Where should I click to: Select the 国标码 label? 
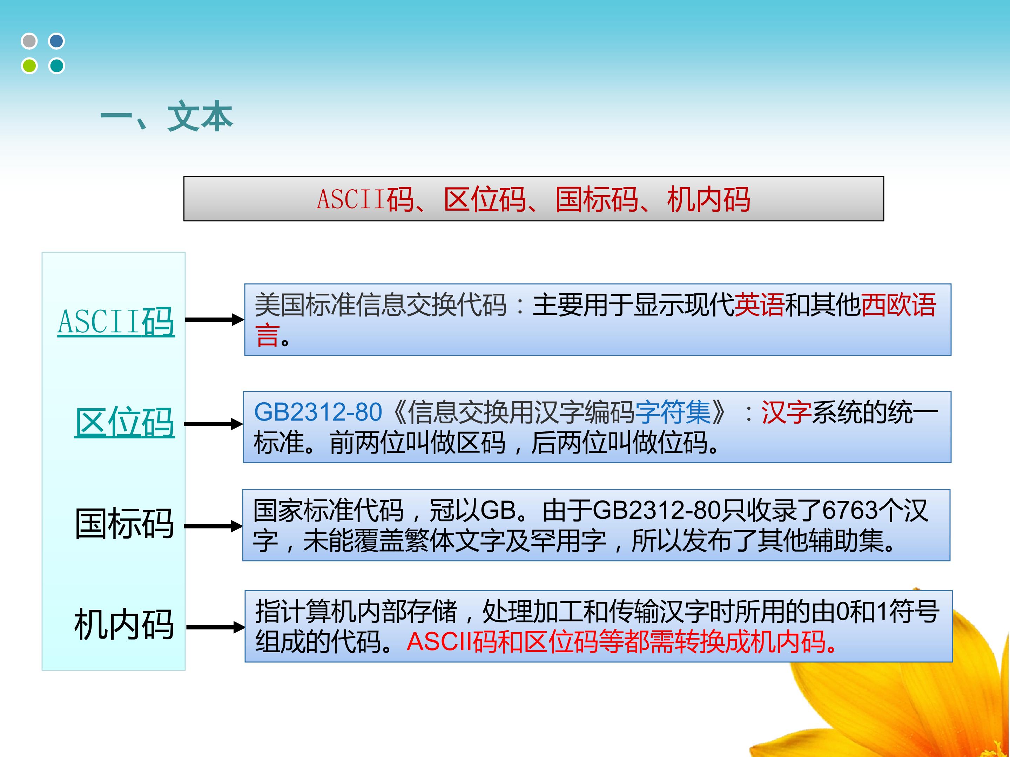[x=124, y=523]
